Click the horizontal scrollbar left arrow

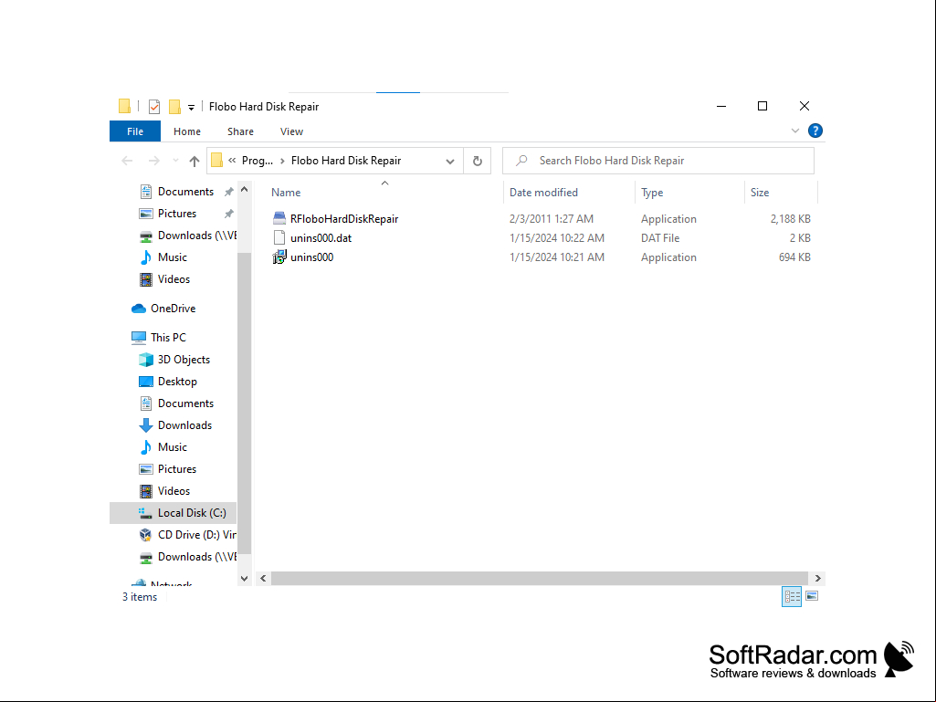click(x=263, y=578)
